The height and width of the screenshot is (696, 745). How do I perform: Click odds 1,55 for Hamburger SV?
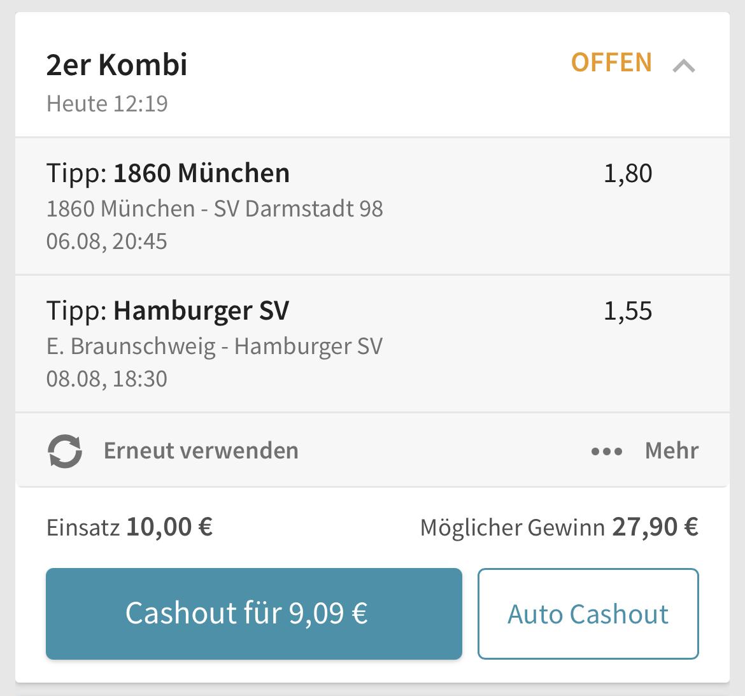coord(628,311)
